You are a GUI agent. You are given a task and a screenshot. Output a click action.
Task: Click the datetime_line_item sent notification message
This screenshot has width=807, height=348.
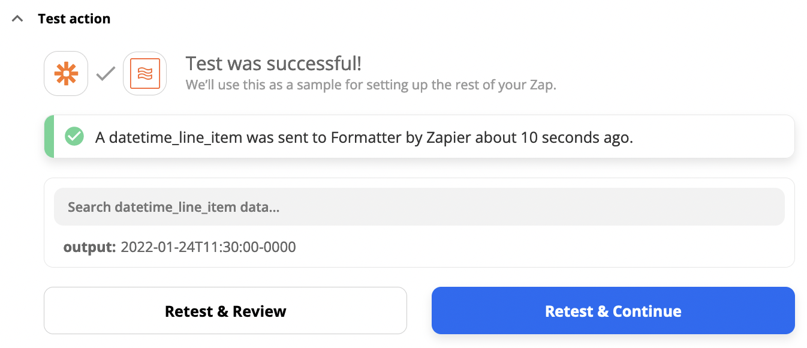(364, 137)
